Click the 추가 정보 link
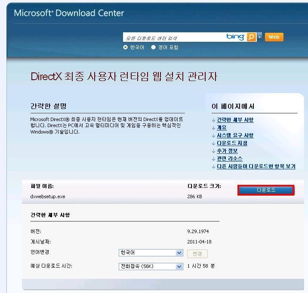The width and height of the screenshot is (308, 293). [x=227, y=151]
